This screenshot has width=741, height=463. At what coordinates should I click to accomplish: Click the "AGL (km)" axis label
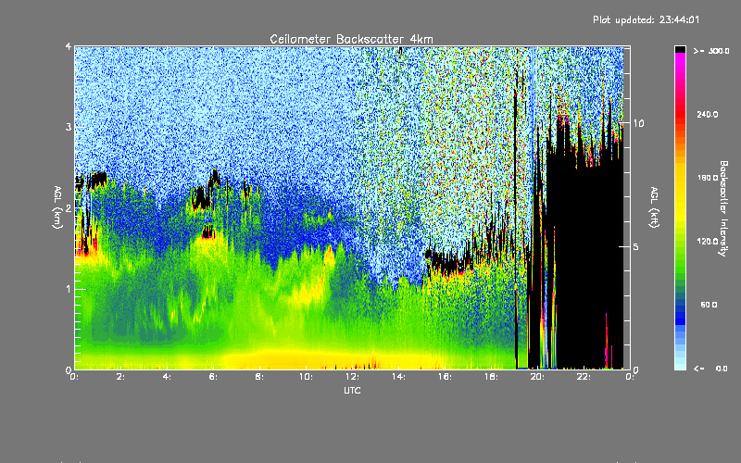(57, 207)
